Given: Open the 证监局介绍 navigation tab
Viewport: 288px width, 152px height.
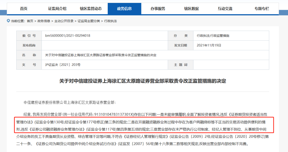Looking at the screenshot, I should [57, 8].
